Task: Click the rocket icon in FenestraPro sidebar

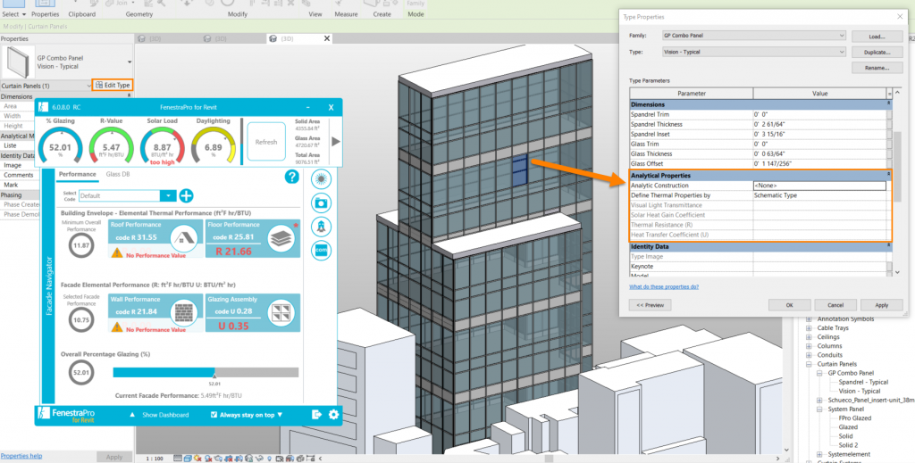Action: coord(321,227)
